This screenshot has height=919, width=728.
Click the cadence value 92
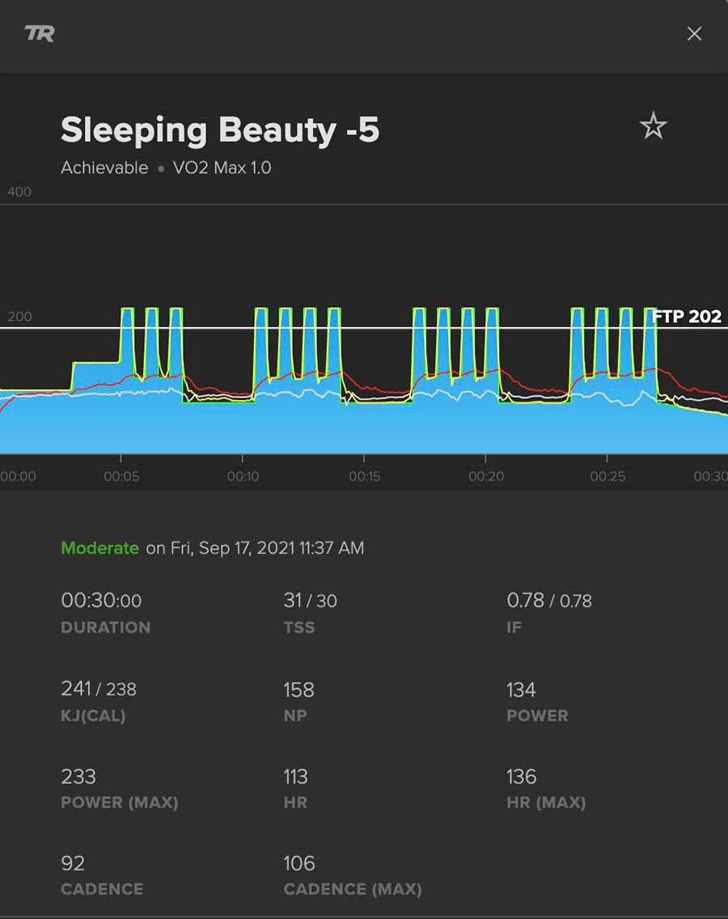(73, 863)
